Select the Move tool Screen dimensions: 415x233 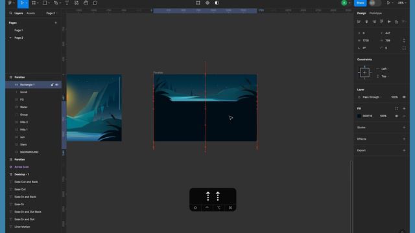point(22,3)
